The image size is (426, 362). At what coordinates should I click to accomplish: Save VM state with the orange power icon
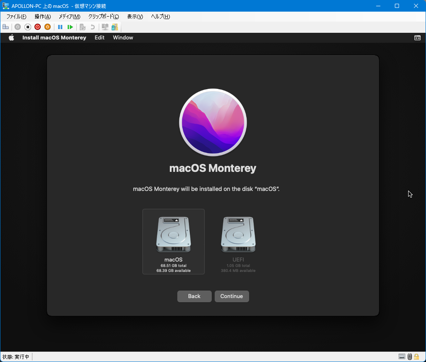(x=48, y=27)
